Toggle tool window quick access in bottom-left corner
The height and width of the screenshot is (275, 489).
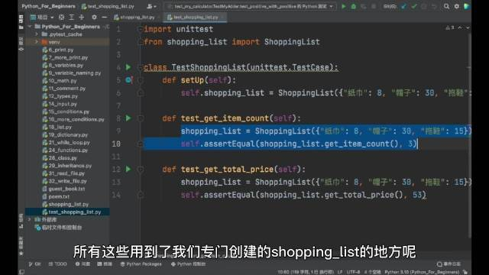point(21,272)
